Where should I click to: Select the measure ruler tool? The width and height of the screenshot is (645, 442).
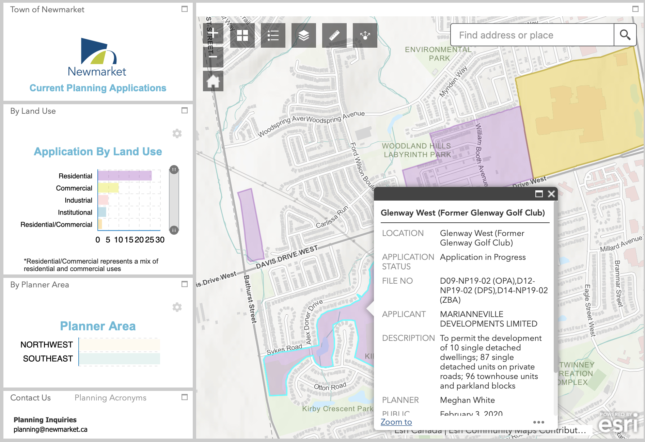tap(334, 35)
